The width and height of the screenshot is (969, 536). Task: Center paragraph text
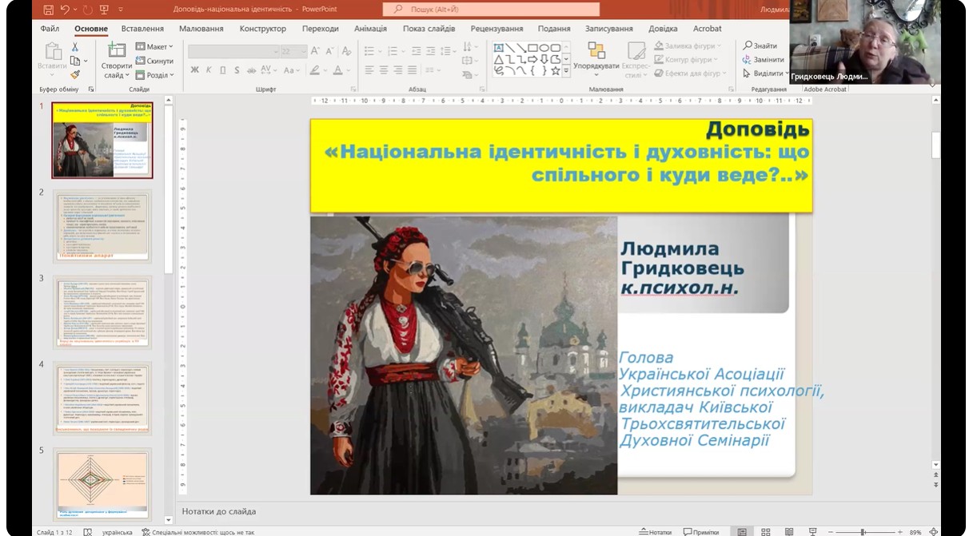pyautogui.click(x=384, y=70)
